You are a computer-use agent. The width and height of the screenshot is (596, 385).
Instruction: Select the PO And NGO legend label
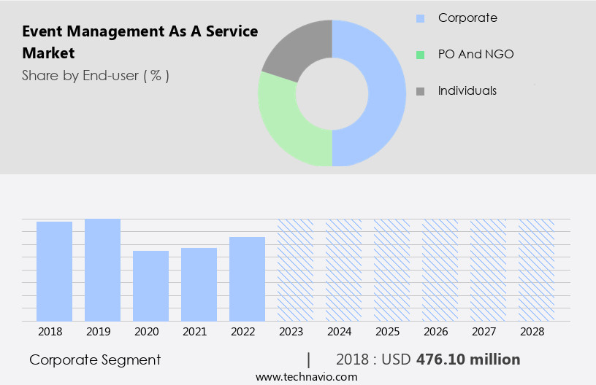(x=475, y=54)
